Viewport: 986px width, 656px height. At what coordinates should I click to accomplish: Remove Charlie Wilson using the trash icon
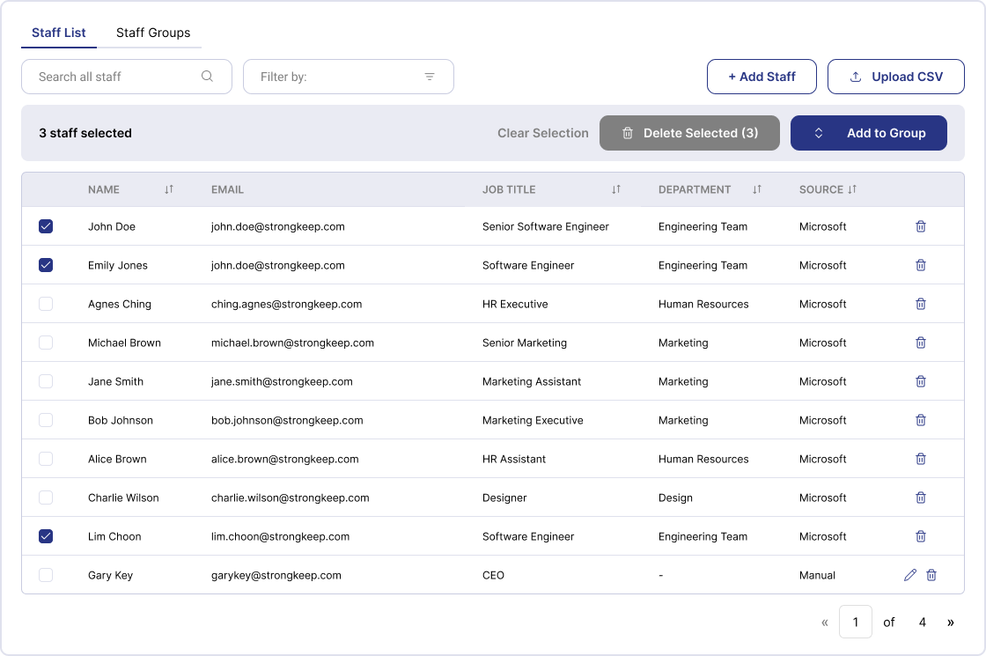pos(921,498)
